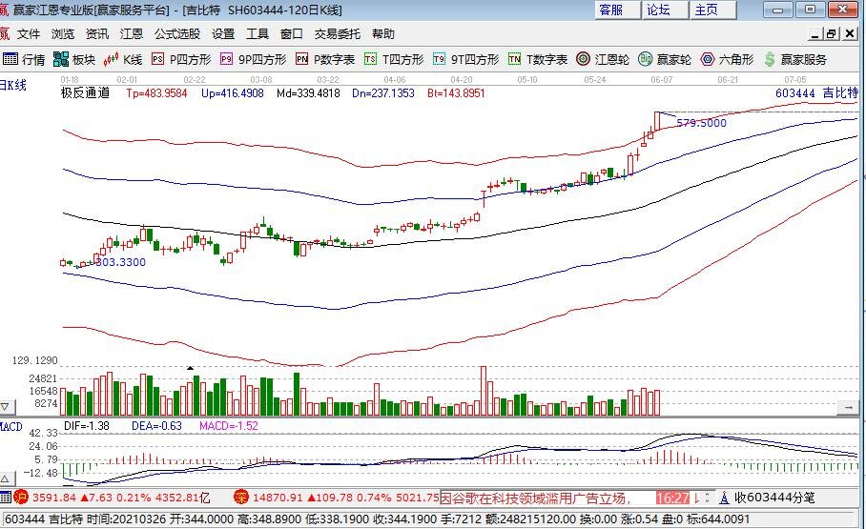Screen dimensions: 866x529
Task: Open 赢家服务 dollar icon
Action: pyautogui.click(x=770, y=59)
